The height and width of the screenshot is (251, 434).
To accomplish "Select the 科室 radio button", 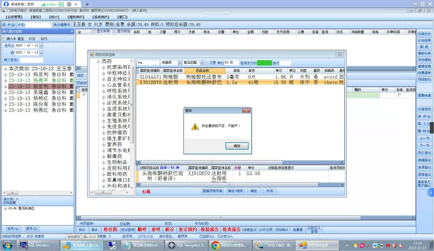I will [x=26, y=39].
